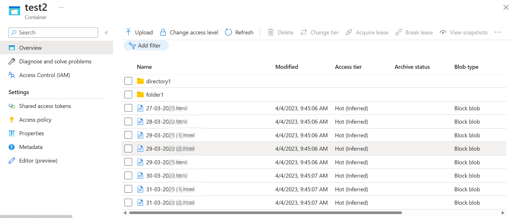Screen dimensions: 512x218
Task: Click the Overview sidebar icon
Action: (x=12, y=48)
